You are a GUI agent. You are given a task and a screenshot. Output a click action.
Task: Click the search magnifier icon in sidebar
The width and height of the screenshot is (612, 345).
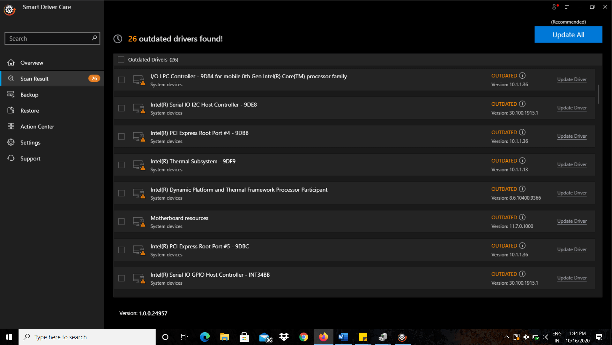tap(94, 38)
